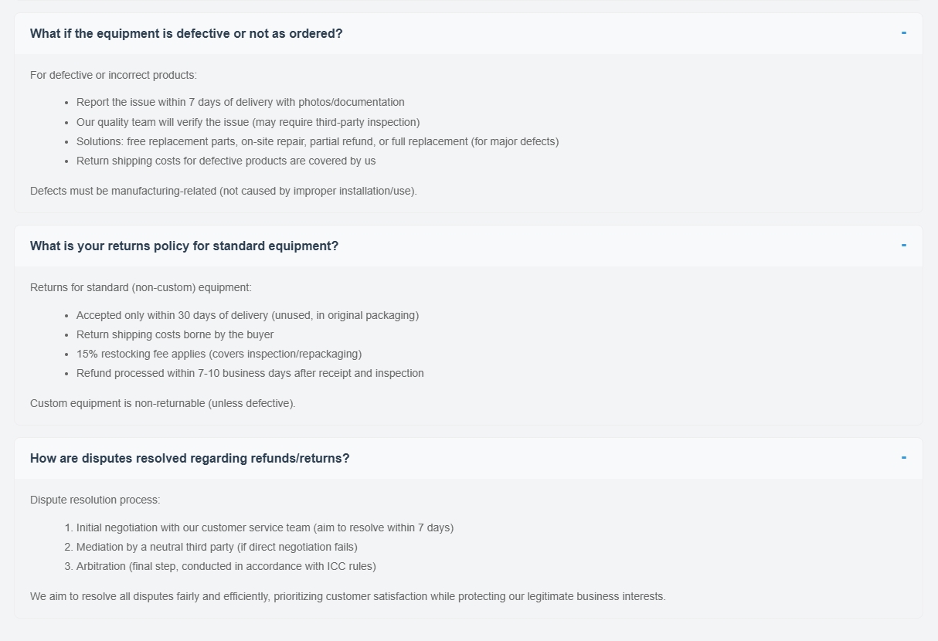Click the "Arbitration" ICC rules step

tap(226, 566)
